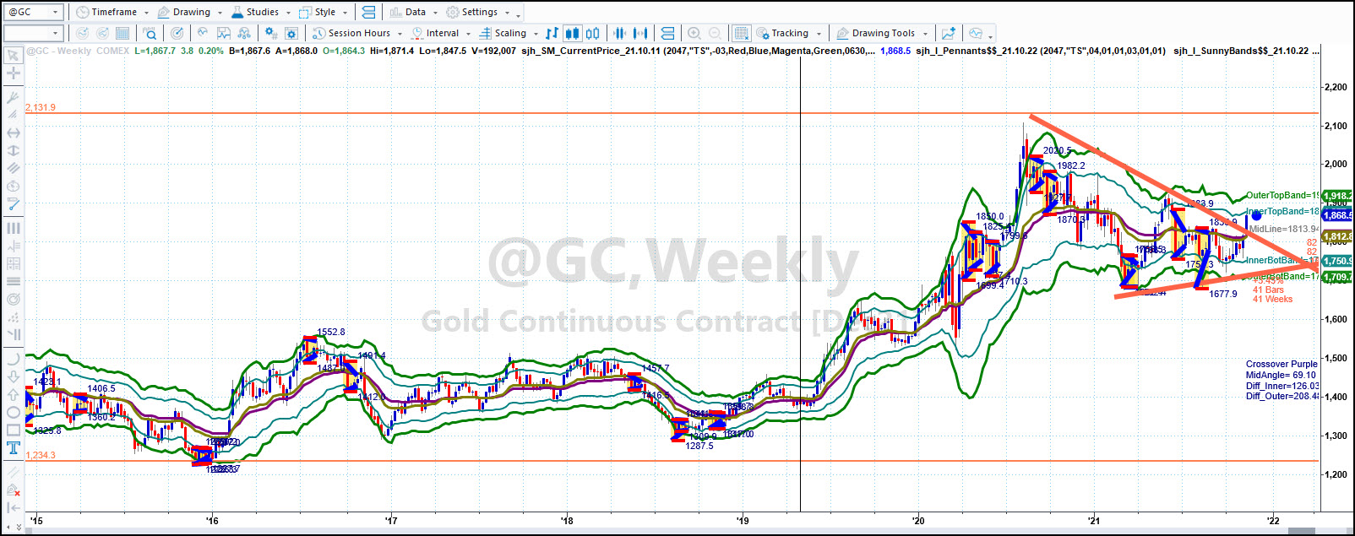Viewport: 1355px width, 536px height.
Task: Click the chart-with-line study icon
Action: point(224,34)
